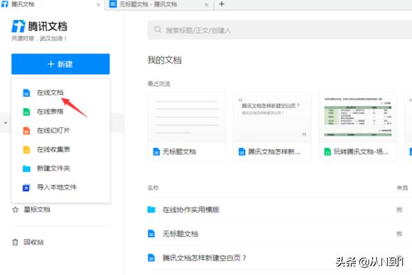Screen dimensions: 412x275
Task: Click the import local file icon in menu
Action: [26, 188]
